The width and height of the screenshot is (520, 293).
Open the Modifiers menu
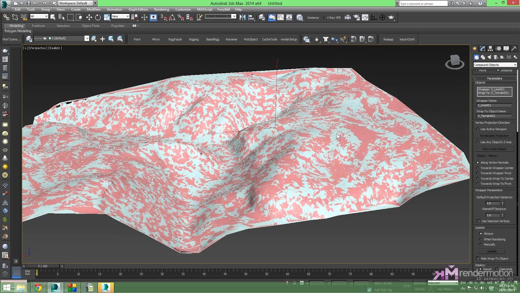tap(93, 9)
